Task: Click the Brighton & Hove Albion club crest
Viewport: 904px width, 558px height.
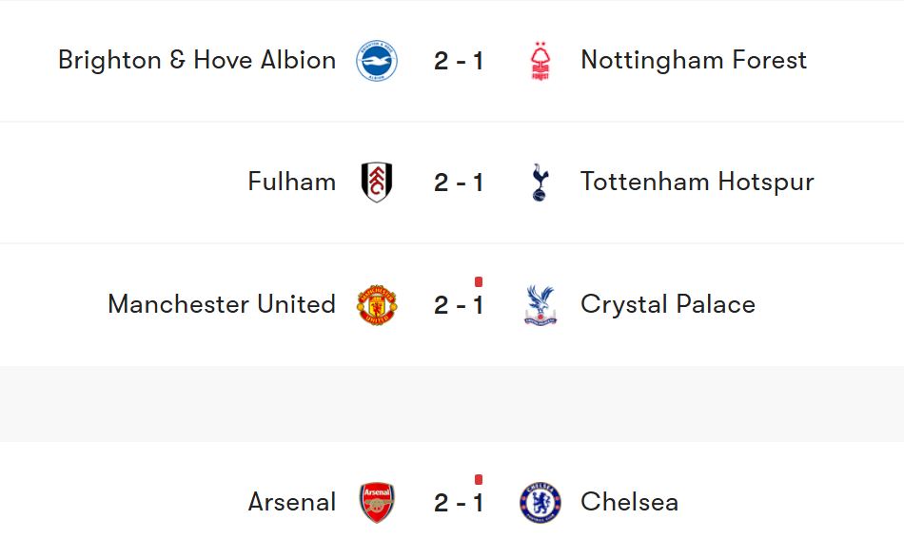Action: pyautogui.click(x=377, y=61)
